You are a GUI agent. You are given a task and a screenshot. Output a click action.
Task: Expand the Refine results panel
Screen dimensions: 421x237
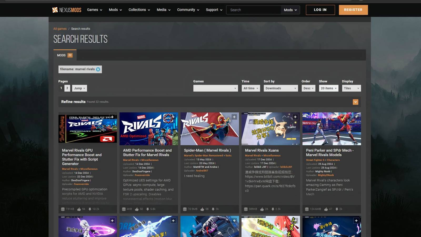coord(355,102)
